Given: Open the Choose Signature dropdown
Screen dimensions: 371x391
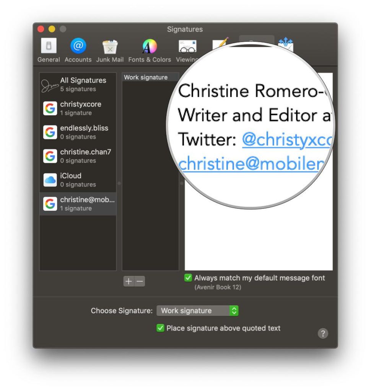Looking at the screenshot, I should click(197, 311).
